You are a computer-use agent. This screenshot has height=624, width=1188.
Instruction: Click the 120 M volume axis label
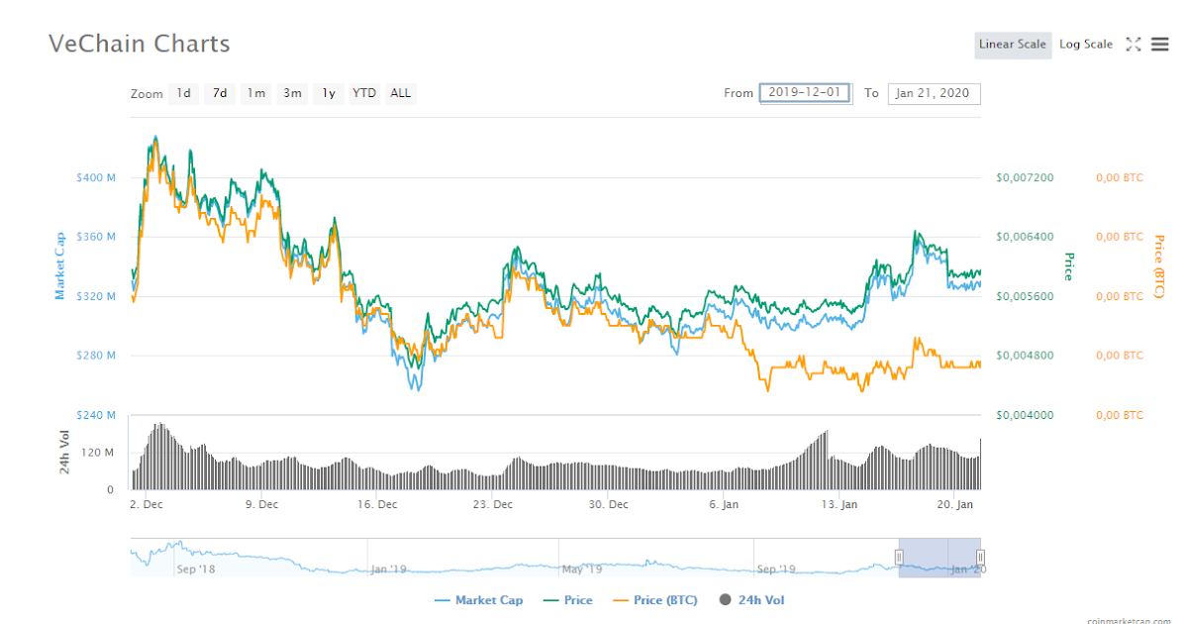pyautogui.click(x=99, y=453)
